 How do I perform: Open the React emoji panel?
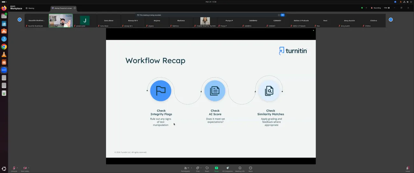207,168
